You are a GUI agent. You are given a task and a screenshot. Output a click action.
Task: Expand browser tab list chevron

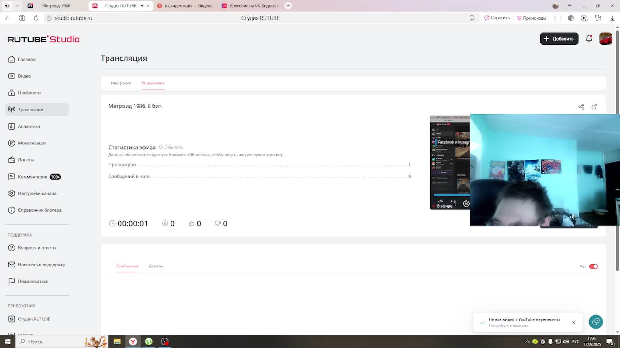(17, 6)
